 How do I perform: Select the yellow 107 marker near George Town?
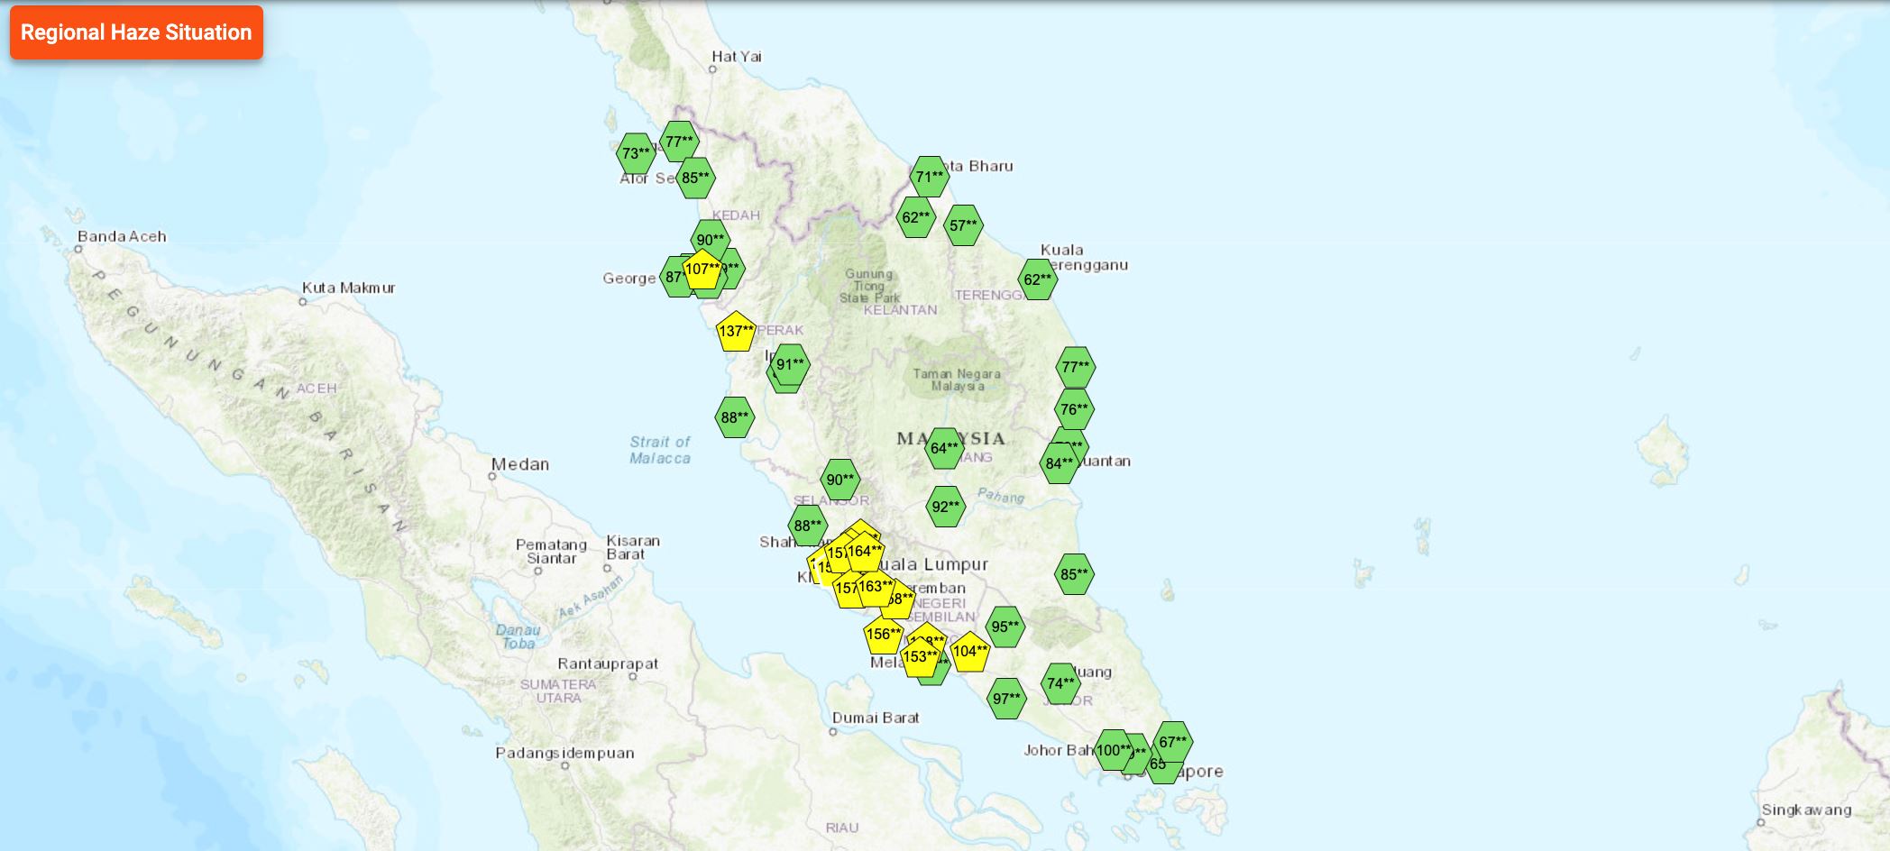(x=702, y=268)
